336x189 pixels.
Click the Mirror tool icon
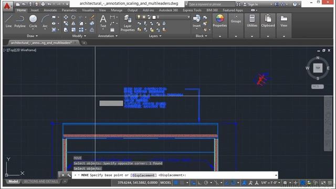pyautogui.click(x=73, y=23)
